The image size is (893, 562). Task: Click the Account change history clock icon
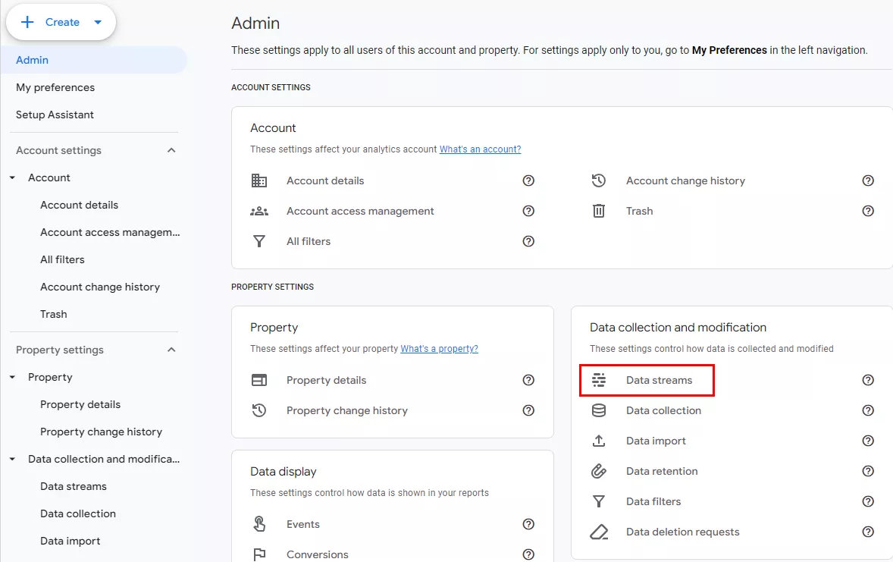[x=599, y=181]
